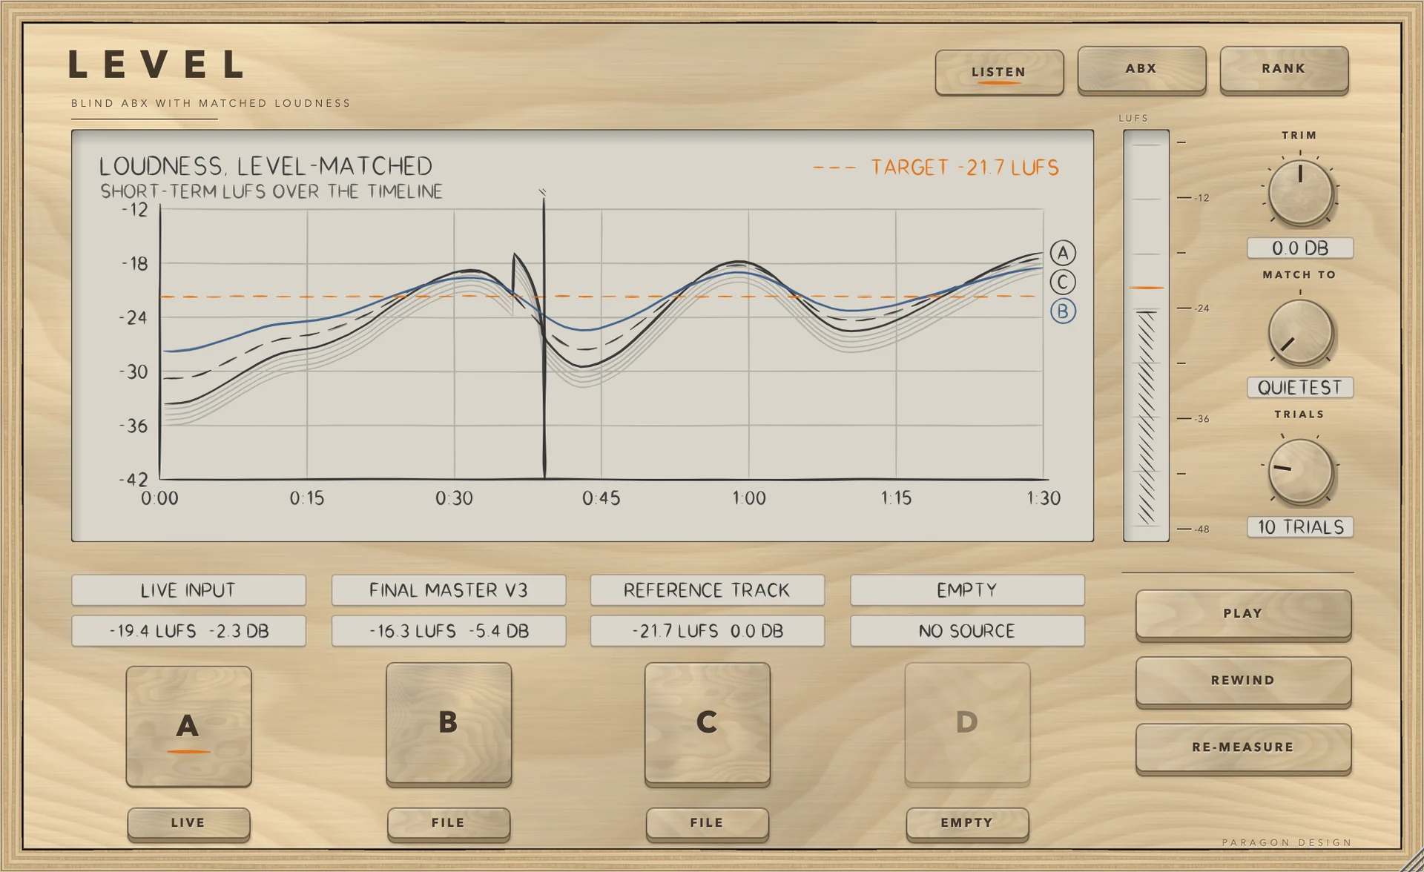Viewport: 1424px width, 872px height.
Task: Click the EMPTY slot name field
Action: 967,590
